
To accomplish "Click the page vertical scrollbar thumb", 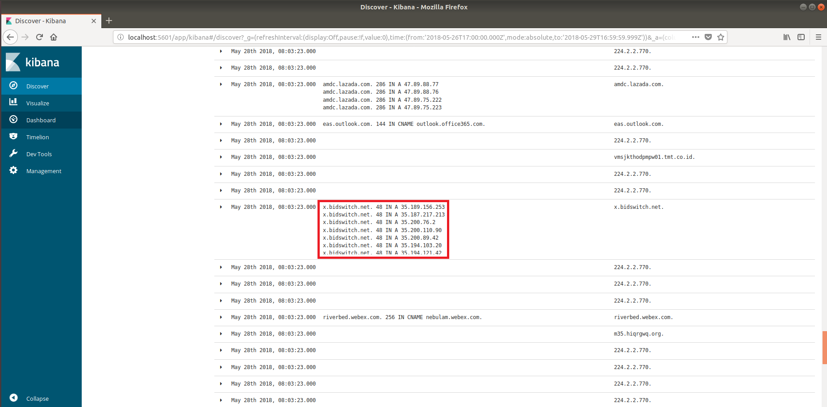I will click(824, 348).
